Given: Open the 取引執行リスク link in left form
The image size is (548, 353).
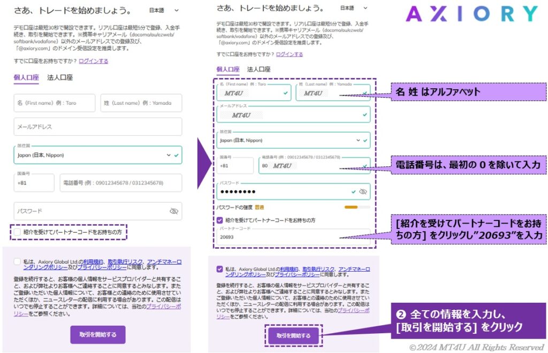Looking at the screenshot, I should (125, 262).
